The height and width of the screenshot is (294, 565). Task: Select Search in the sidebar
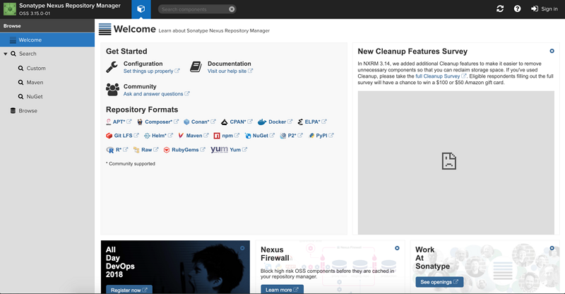click(28, 54)
